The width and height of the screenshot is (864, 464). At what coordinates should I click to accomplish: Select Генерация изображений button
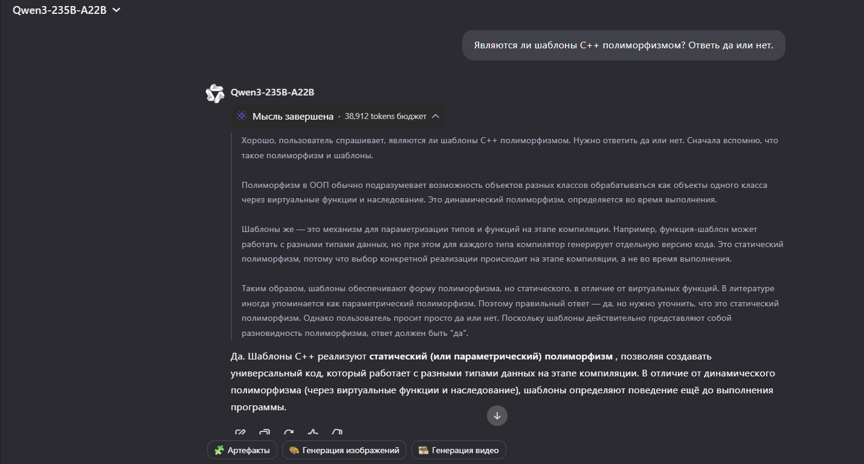pos(344,450)
